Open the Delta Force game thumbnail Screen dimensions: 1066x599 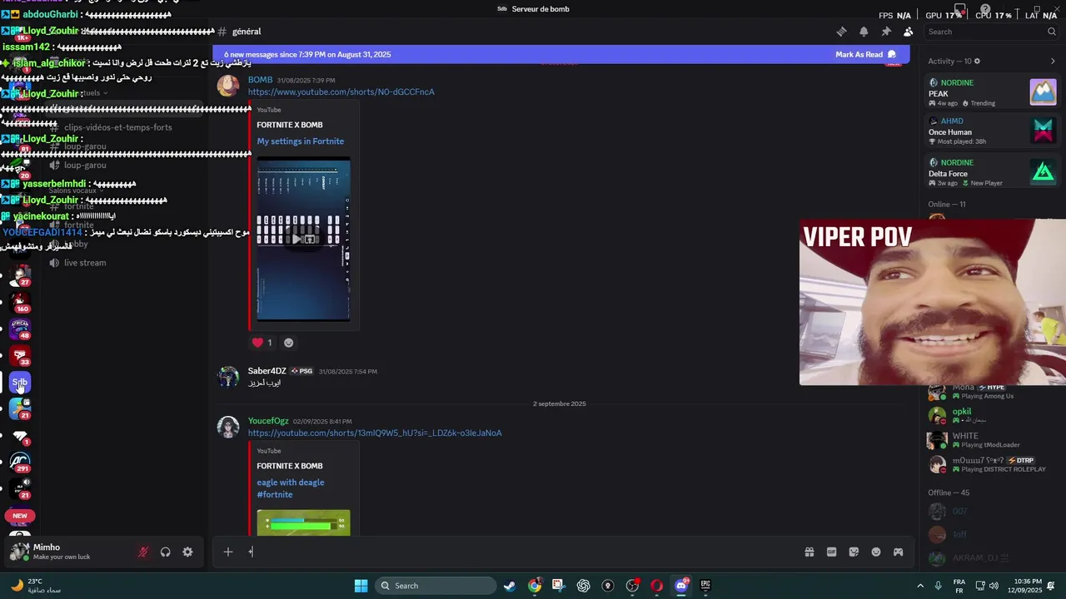click(x=1043, y=171)
